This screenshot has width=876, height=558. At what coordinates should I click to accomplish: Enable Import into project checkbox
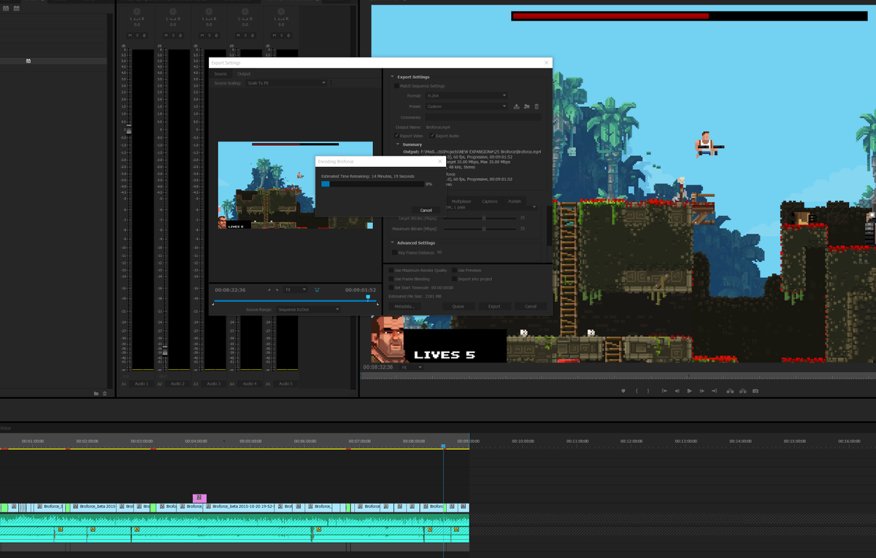[454, 279]
